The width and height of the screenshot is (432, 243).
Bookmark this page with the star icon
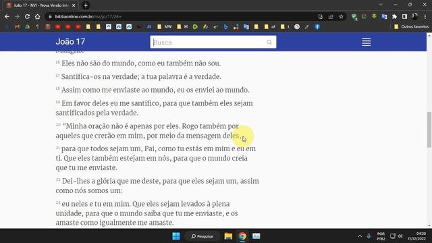click(x=341, y=16)
